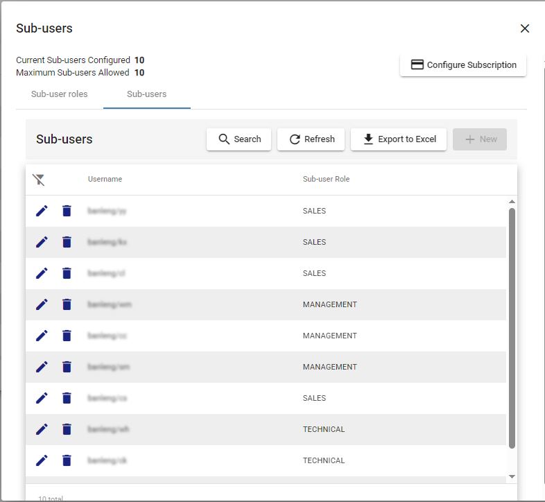Click the Maximum Sub-users Allowed count

(139, 73)
